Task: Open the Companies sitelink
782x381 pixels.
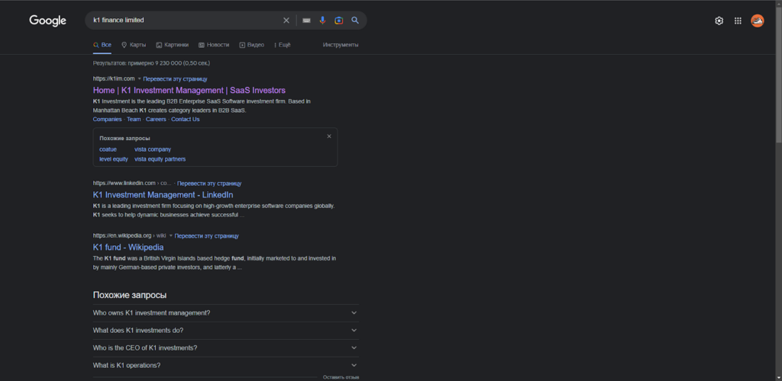Action: 107,120
